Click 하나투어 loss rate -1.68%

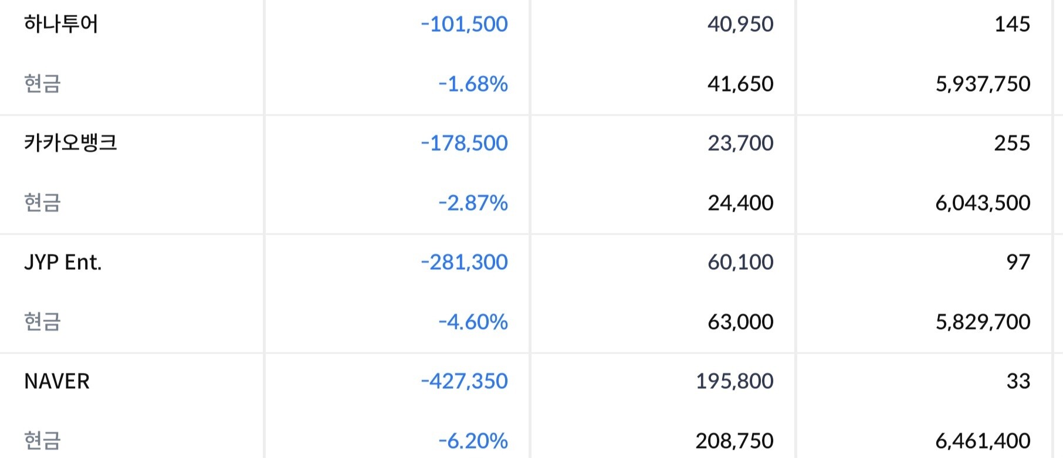pyautogui.click(x=473, y=84)
